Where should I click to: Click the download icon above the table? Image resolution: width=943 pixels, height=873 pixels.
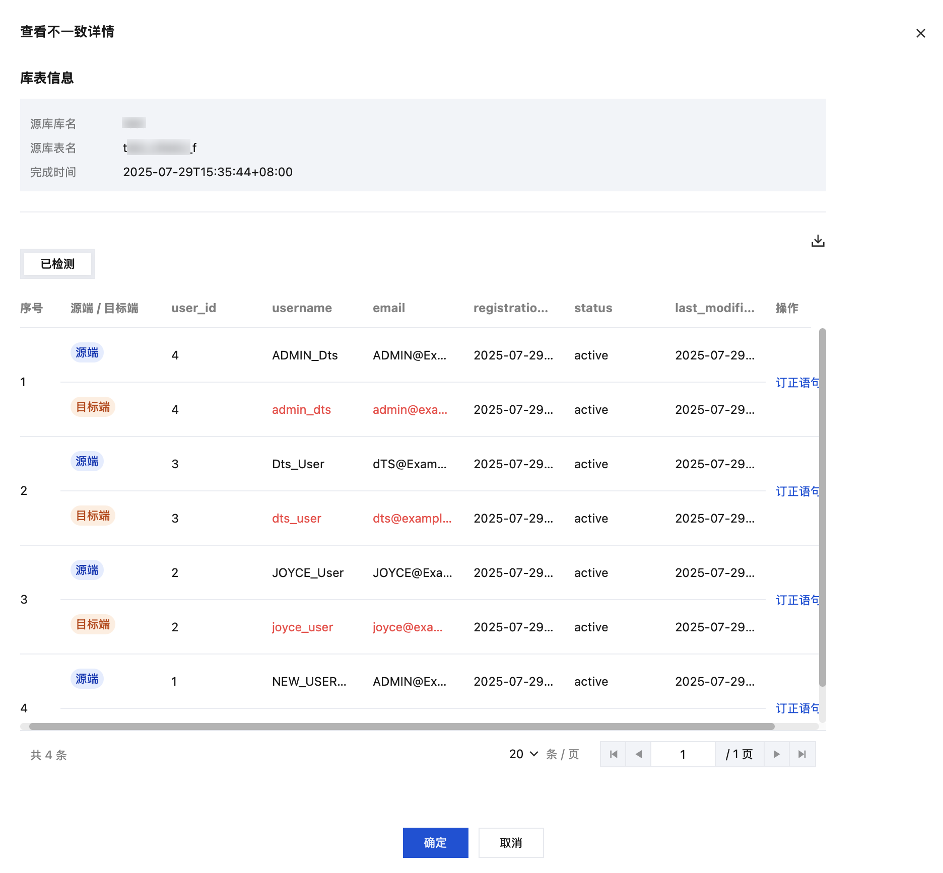click(818, 241)
